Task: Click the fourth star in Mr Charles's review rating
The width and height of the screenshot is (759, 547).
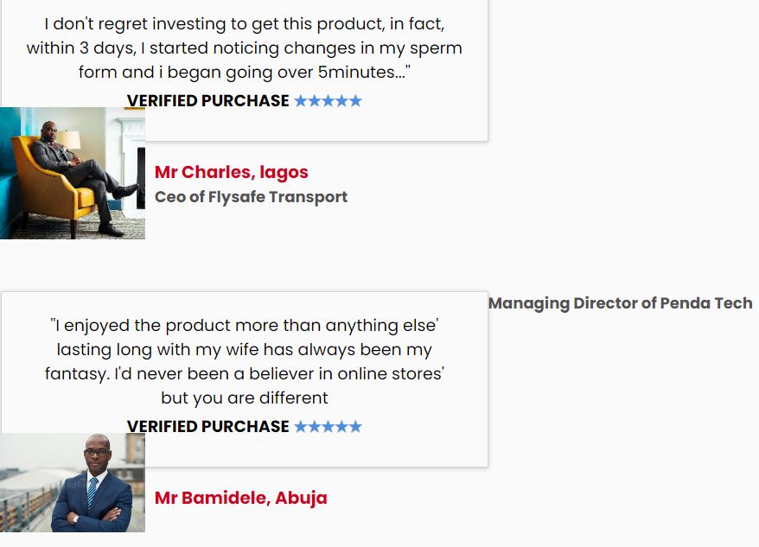Action: click(341, 101)
